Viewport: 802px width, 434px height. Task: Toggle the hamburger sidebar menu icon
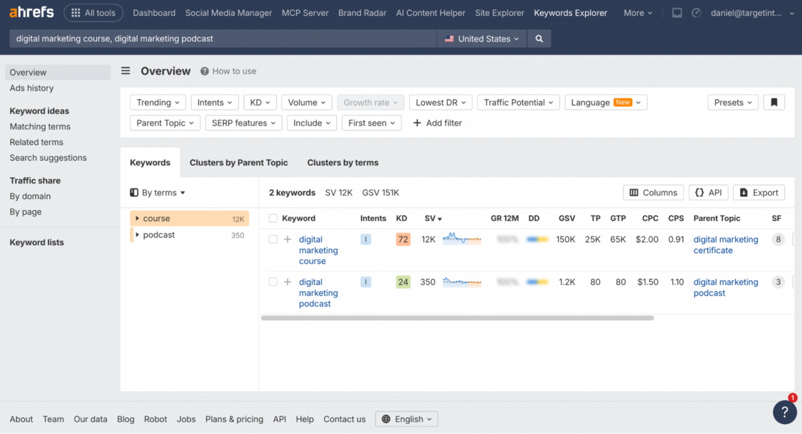(126, 71)
